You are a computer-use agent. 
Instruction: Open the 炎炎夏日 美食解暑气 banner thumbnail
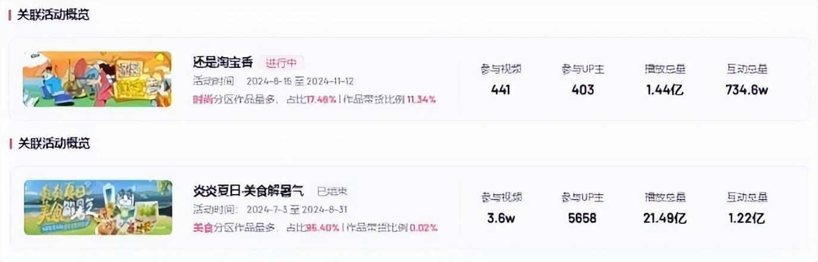pos(98,207)
